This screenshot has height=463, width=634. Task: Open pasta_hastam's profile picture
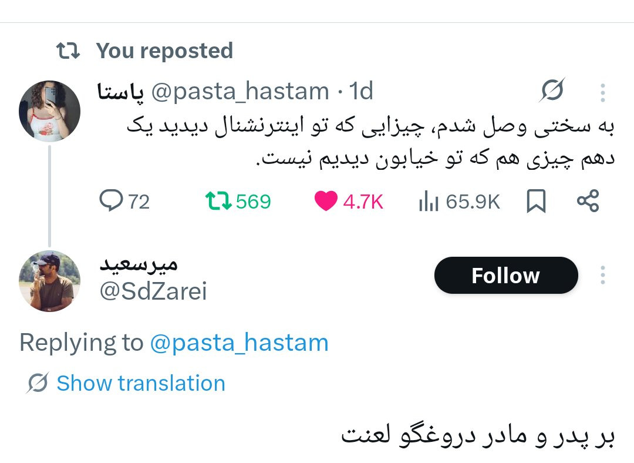(x=49, y=111)
